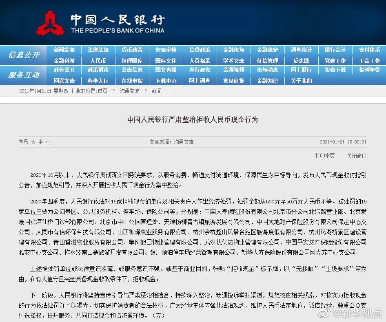The height and width of the screenshot is (322, 386).
Task: Set font size to 大
Action: coord(33,142)
